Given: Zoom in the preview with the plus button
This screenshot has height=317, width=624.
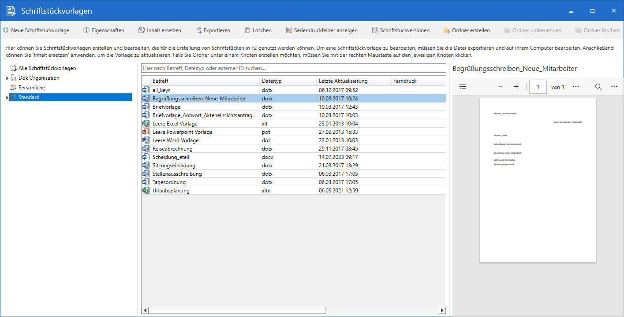Looking at the screenshot, I should (516, 87).
